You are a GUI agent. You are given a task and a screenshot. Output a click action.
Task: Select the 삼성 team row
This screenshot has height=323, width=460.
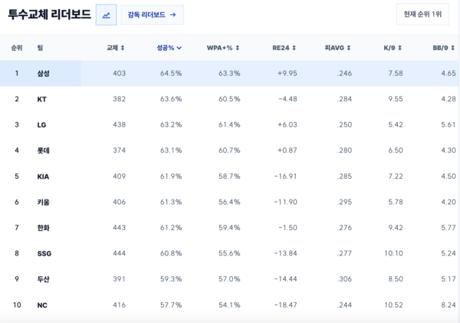pyautogui.click(x=229, y=74)
